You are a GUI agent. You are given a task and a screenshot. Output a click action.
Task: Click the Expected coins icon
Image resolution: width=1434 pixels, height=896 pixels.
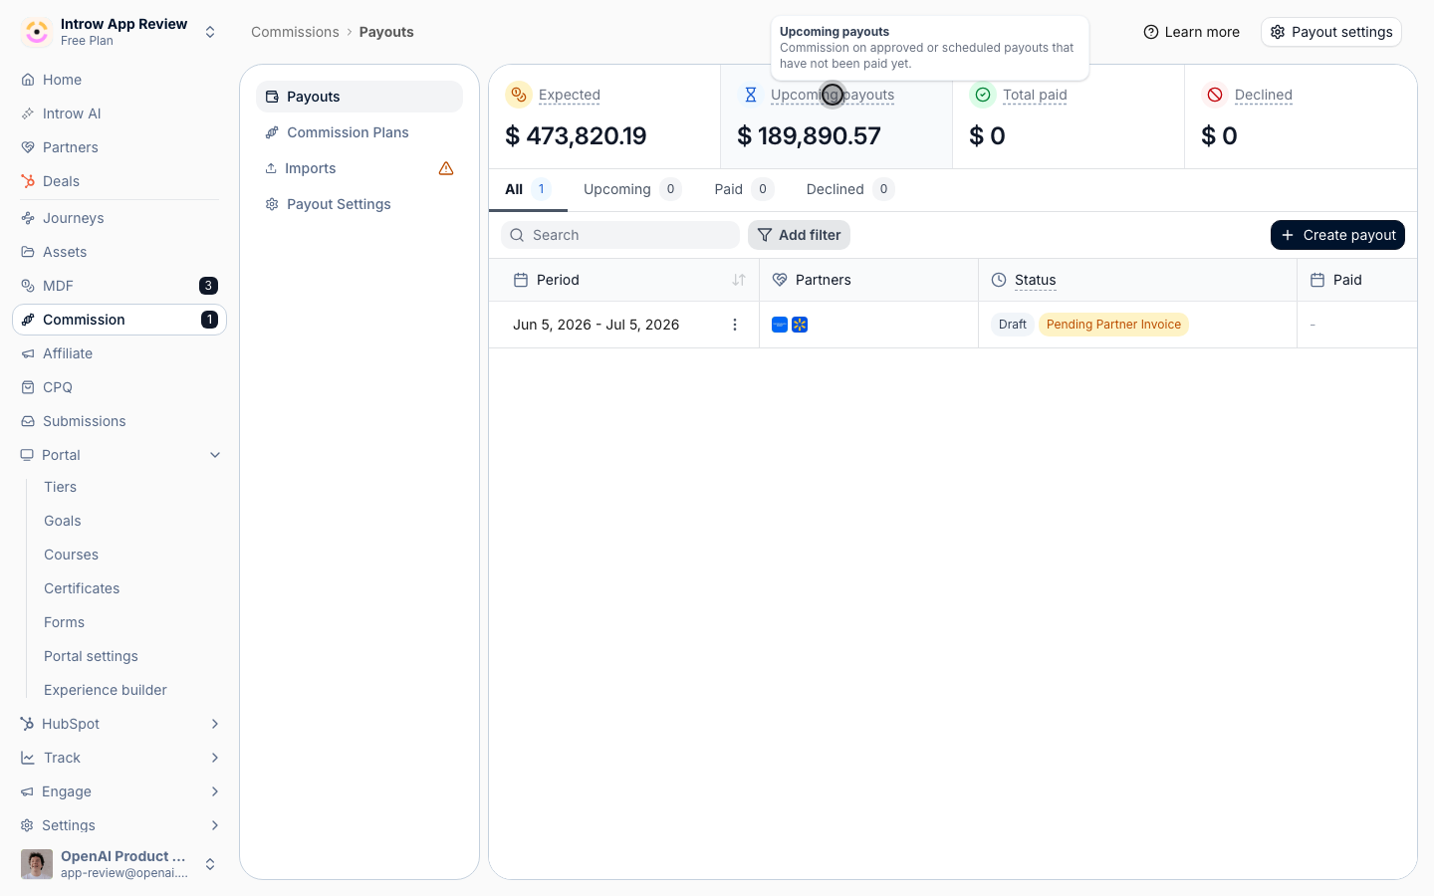tap(518, 95)
